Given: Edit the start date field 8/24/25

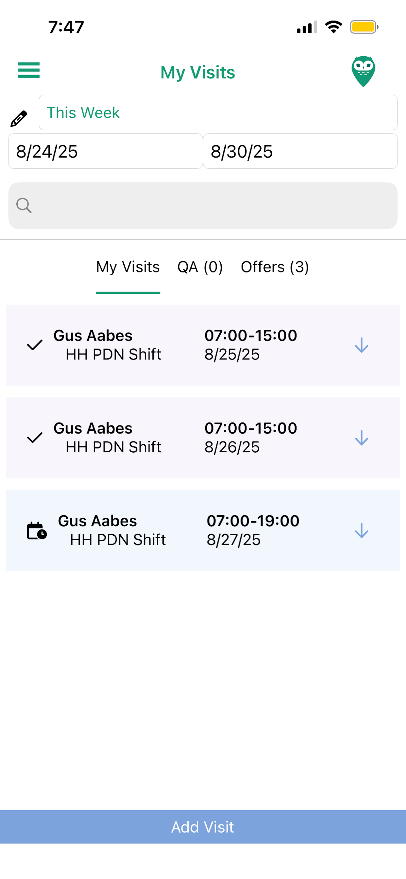Looking at the screenshot, I should [x=106, y=151].
